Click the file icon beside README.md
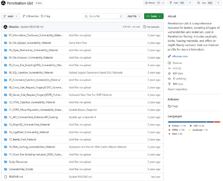The height and width of the screenshot is (181, 223). point(6,177)
